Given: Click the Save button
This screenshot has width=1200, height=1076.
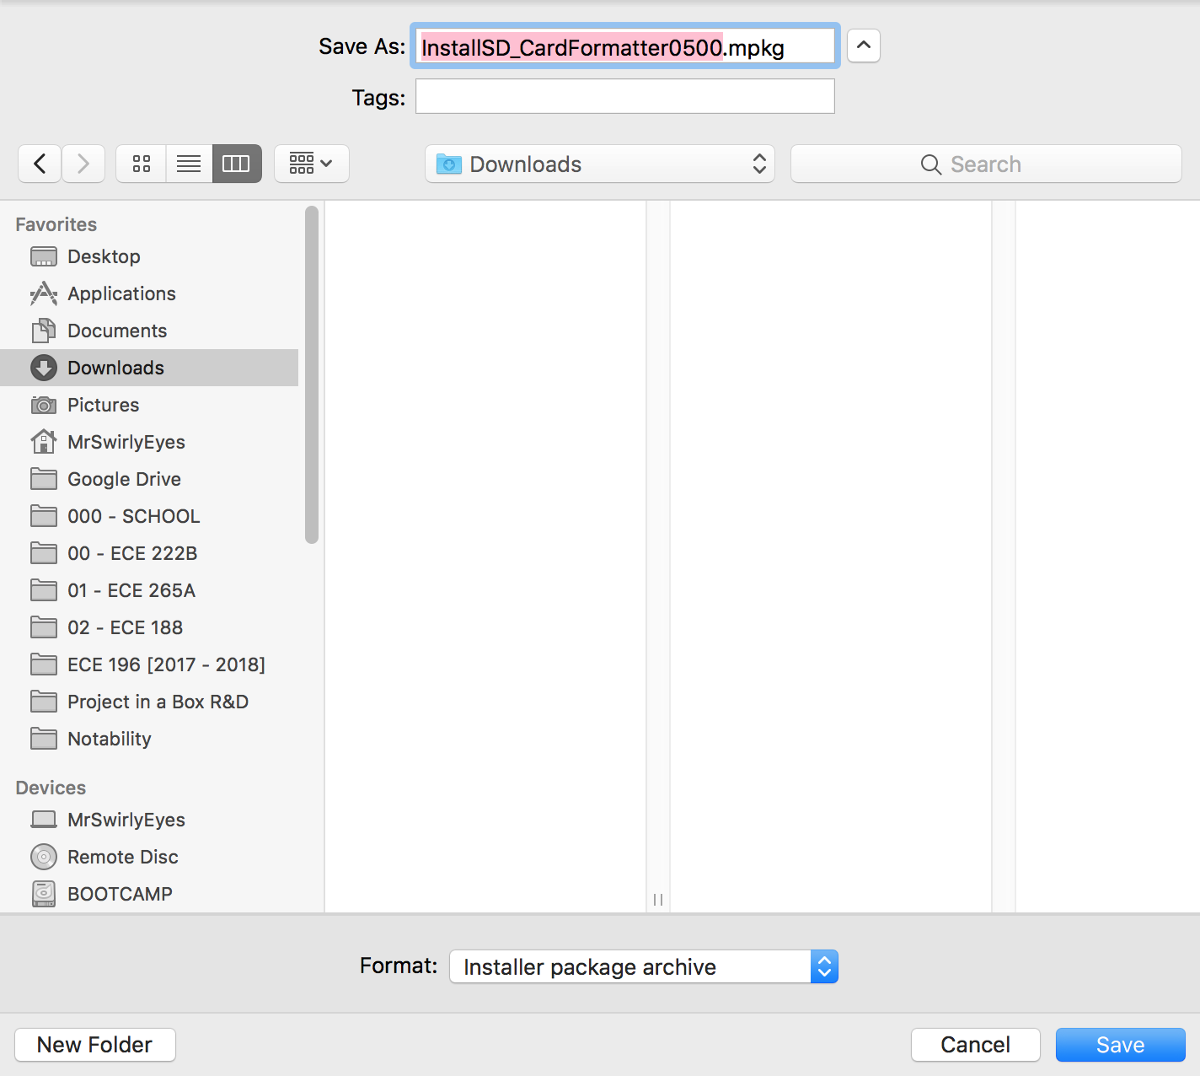Looking at the screenshot, I should (1120, 1045).
